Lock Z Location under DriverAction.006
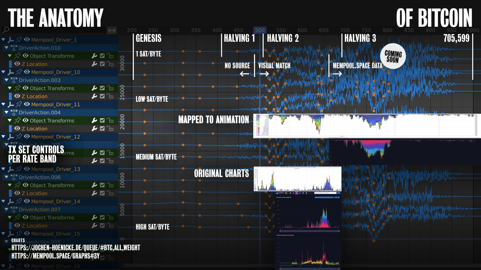This screenshot has width=481, height=270. (x=110, y=193)
